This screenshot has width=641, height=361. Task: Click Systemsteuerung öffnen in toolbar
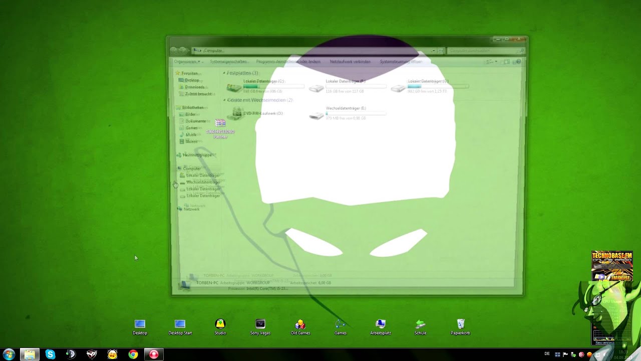click(401, 62)
